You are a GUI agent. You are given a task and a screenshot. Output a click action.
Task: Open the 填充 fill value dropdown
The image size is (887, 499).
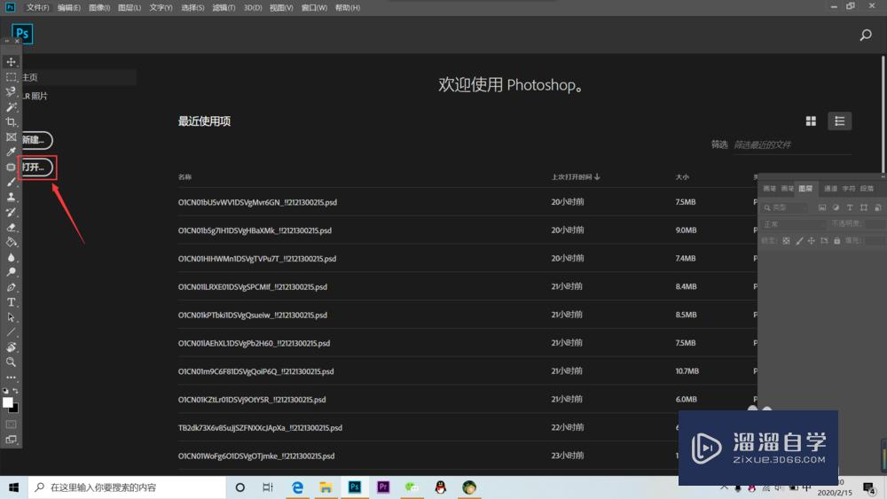(875, 241)
